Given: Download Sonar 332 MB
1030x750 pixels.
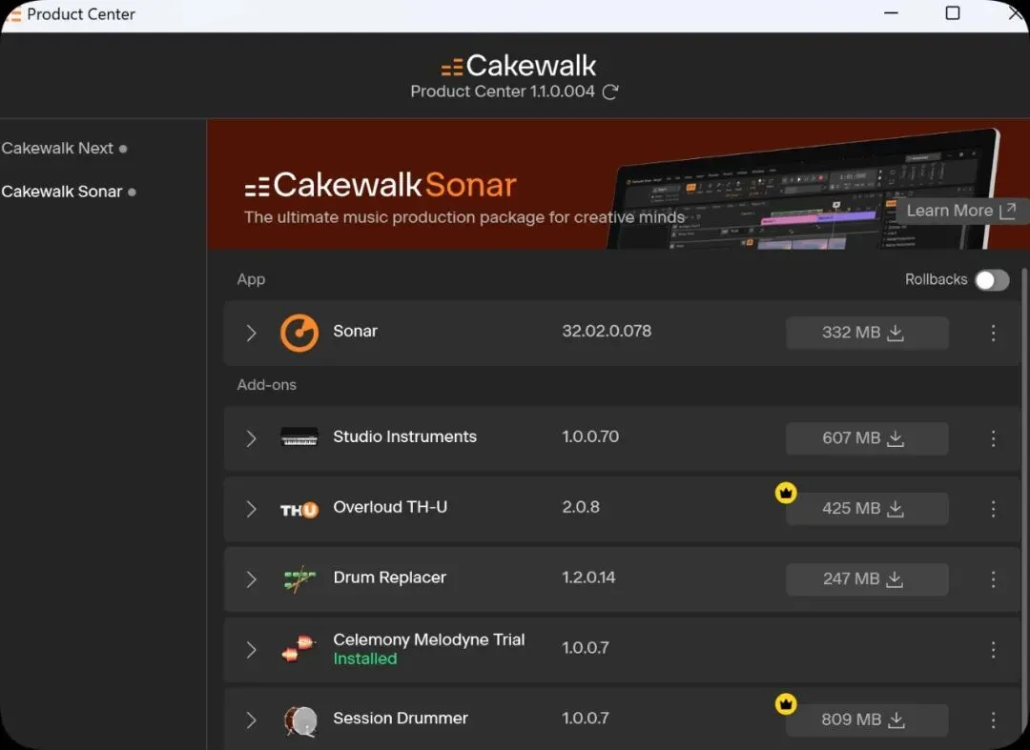Looking at the screenshot, I should (x=867, y=333).
